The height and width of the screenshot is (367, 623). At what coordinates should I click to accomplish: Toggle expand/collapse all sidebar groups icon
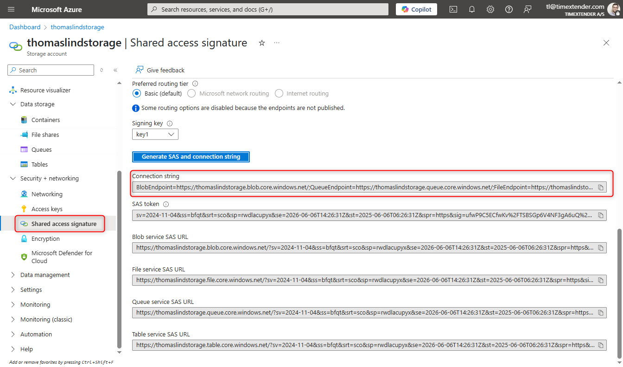point(102,70)
